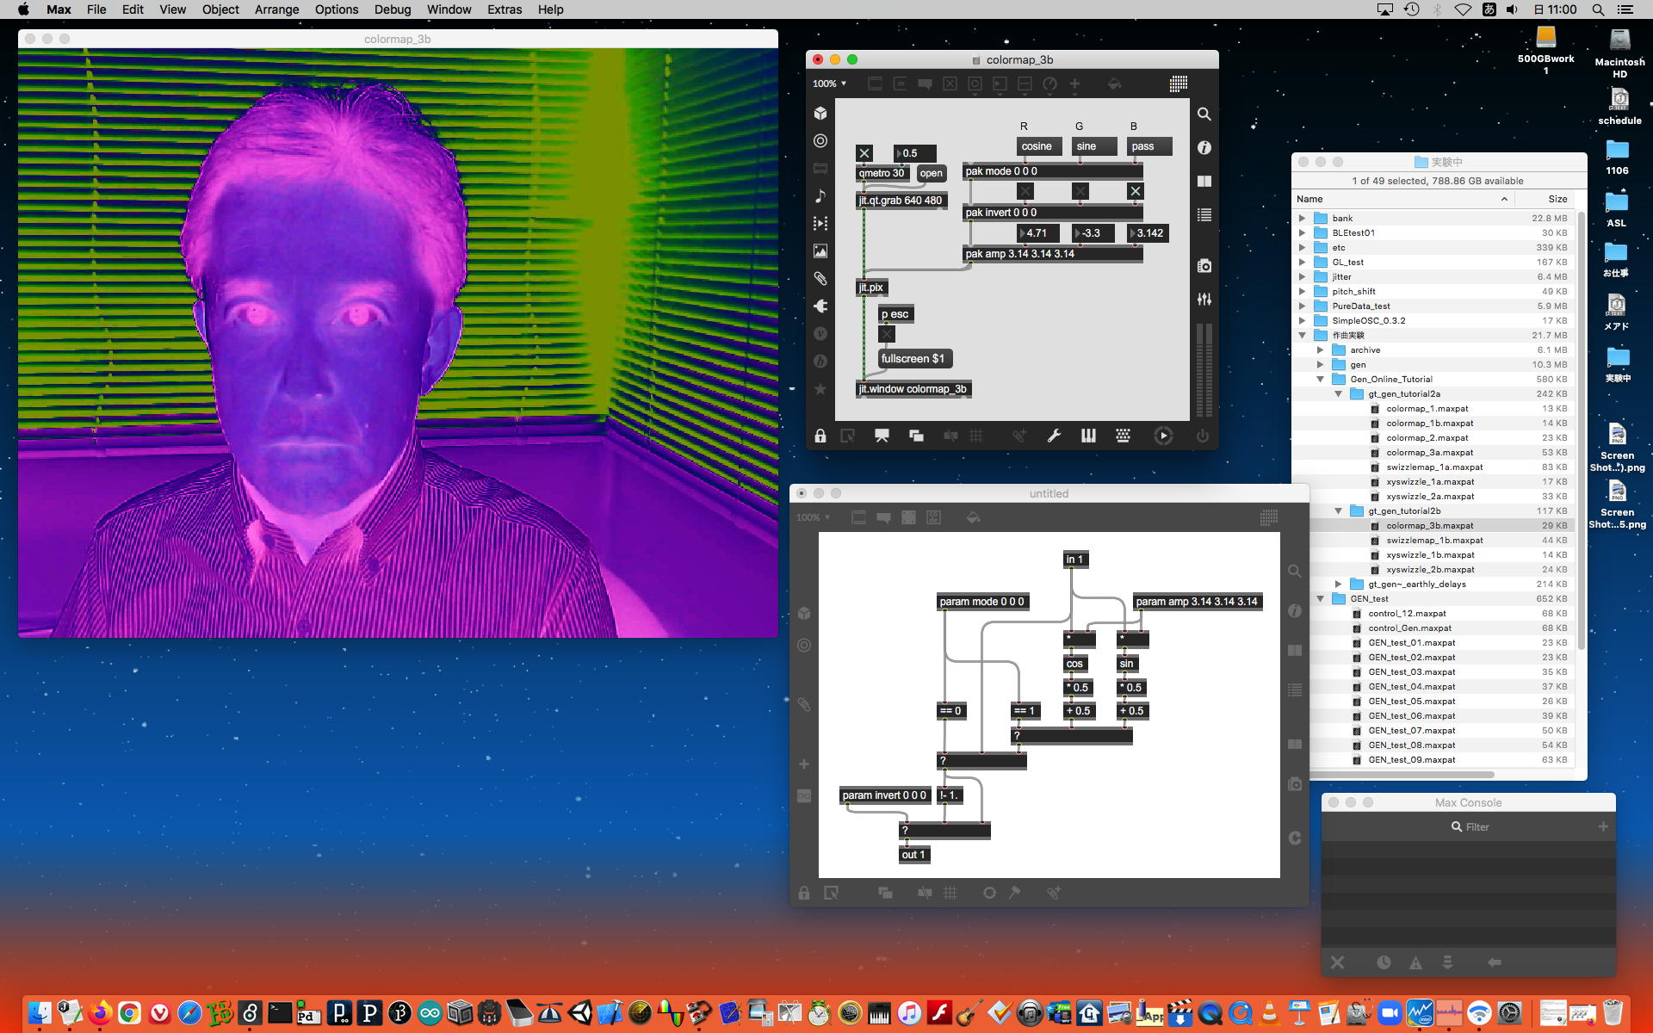
Task: Click the inspector info icon in colormap_3b sidebar
Action: click(x=1204, y=148)
